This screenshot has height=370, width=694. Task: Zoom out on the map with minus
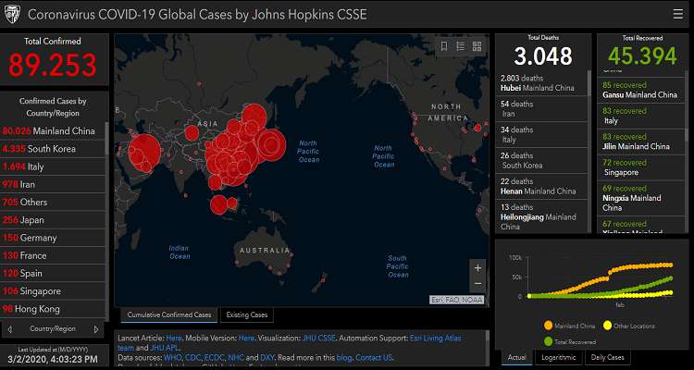click(x=477, y=283)
